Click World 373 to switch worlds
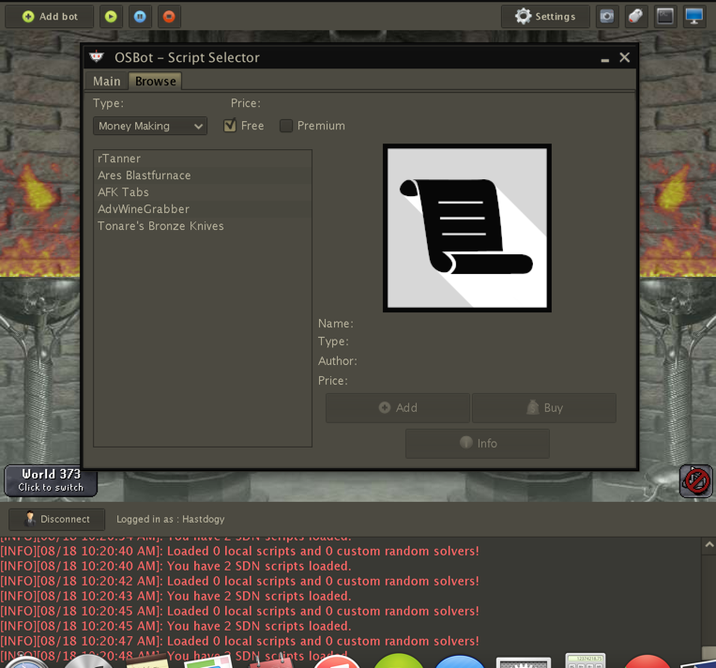Viewport: 716px width, 668px height. (x=51, y=480)
